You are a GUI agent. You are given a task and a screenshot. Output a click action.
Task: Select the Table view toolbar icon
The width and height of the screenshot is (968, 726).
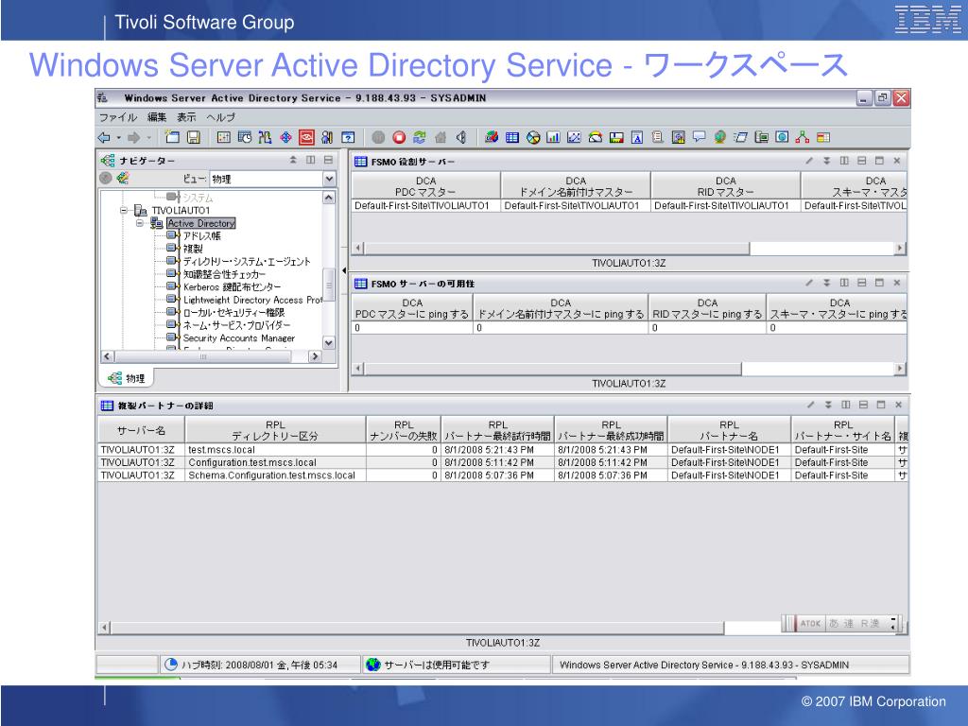(x=512, y=137)
